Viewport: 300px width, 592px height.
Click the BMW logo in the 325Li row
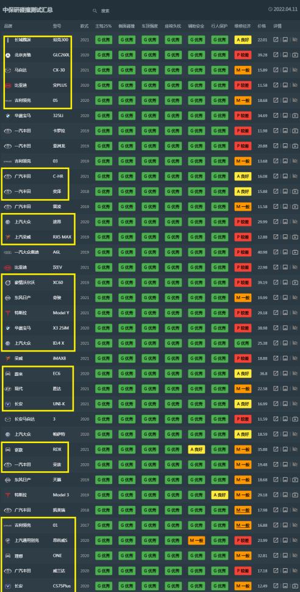pos(7,115)
